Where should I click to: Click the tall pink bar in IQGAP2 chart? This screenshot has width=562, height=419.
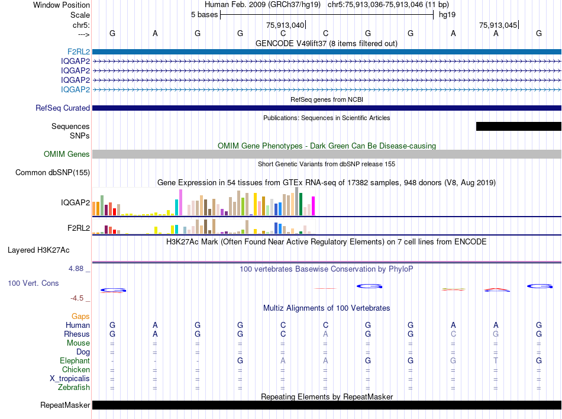point(180,202)
